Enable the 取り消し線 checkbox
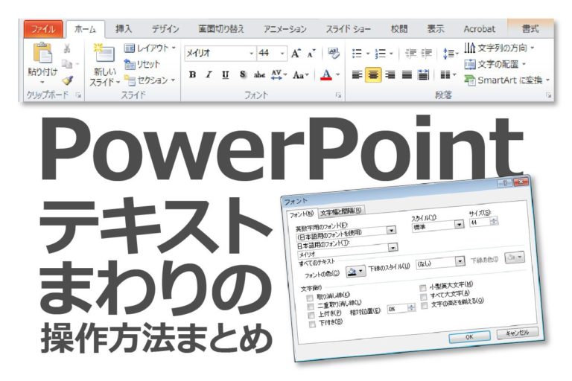572x381 pixels. point(310,298)
